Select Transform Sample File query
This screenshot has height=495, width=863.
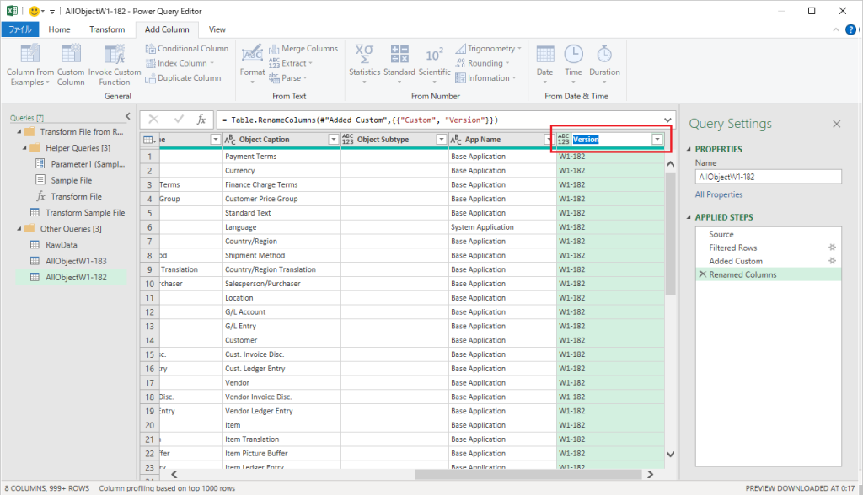coord(78,212)
